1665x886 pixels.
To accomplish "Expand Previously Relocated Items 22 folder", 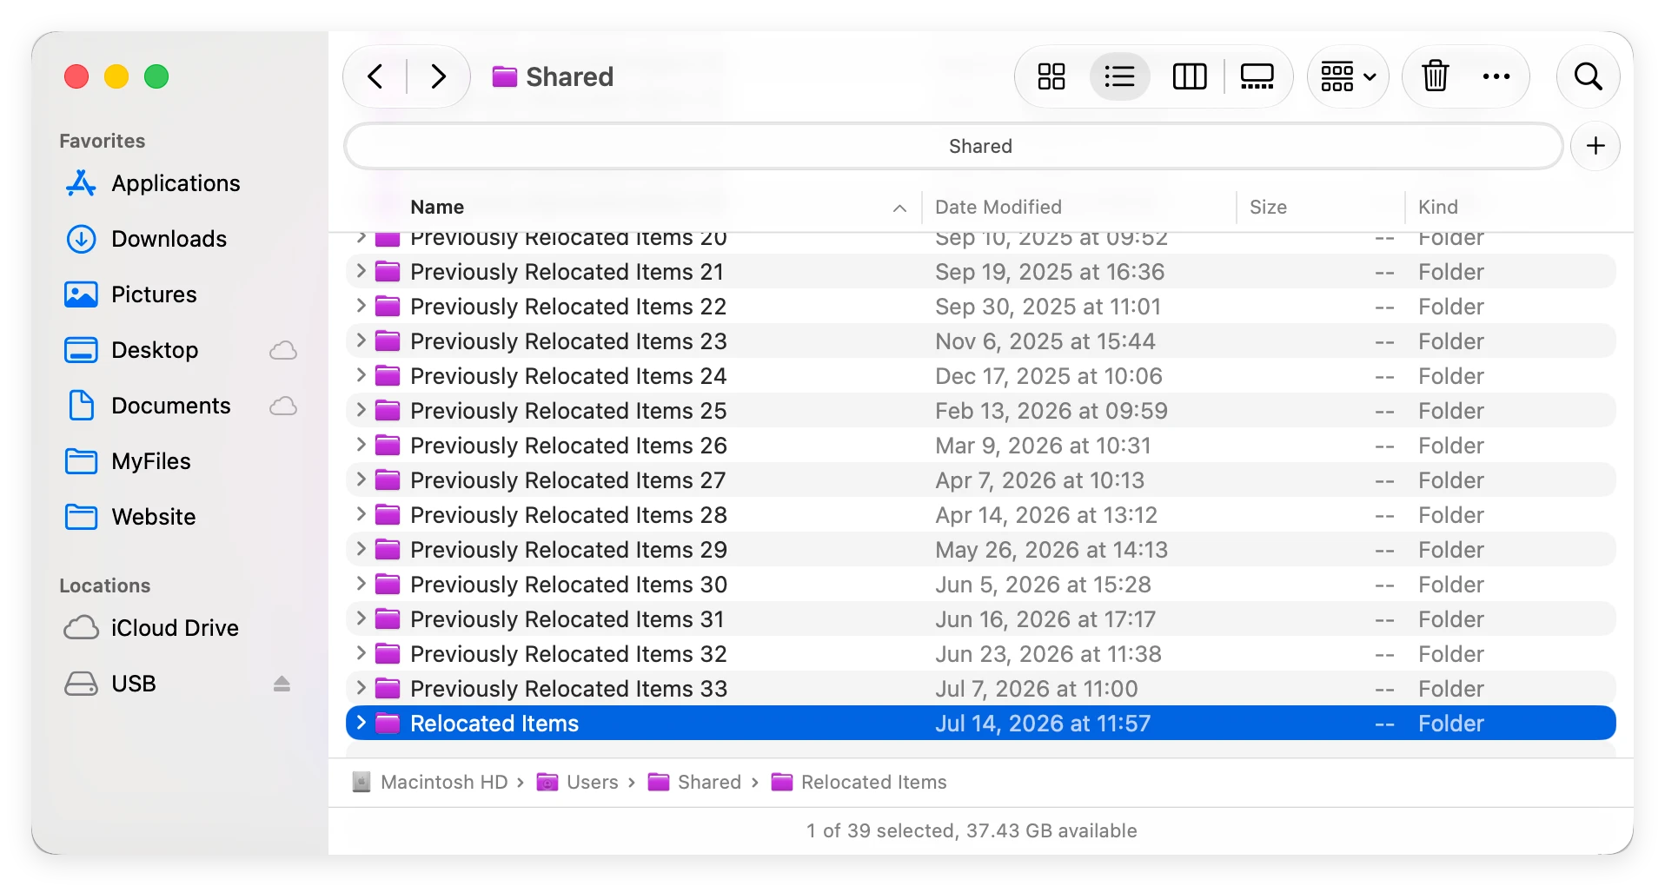I will (x=361, y=306).
